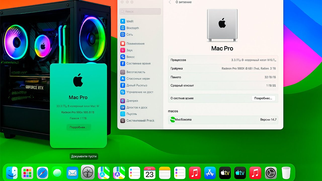Click the Версии 14.7 version text
Screen dimensions: 322x181
(x=268, y=120)
